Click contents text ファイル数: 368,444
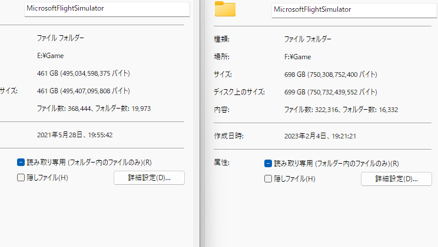This screenshot has width=438, height=247. pyautogui.click(x=64, y=109)
